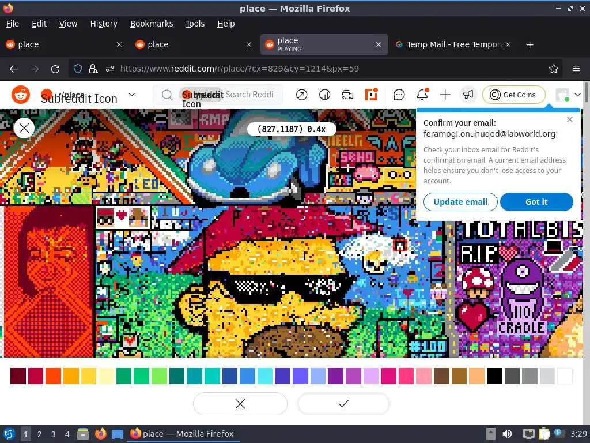Select the white color swatch
Image resolution: width=590 pixels, height=443 pixels.
565,376
